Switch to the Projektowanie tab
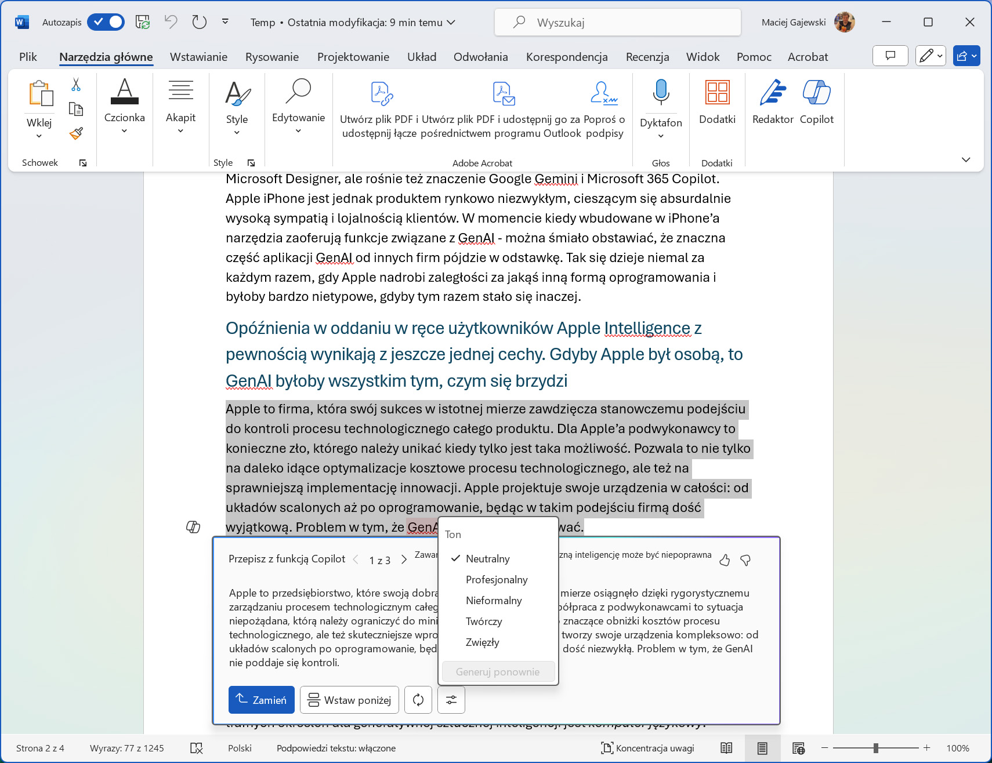The image size is (992, 763). click(353, 57)
